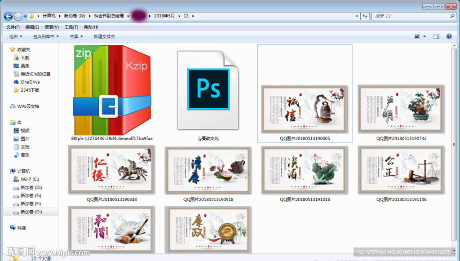Screen dimensions: 460x261
Task: Expand the 组织 dropdown
Action: click(x=16, y=36)
